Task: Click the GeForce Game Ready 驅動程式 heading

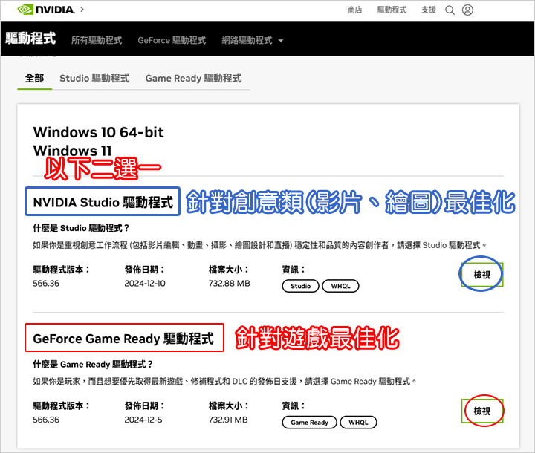Action: click(x=123, y=339)
